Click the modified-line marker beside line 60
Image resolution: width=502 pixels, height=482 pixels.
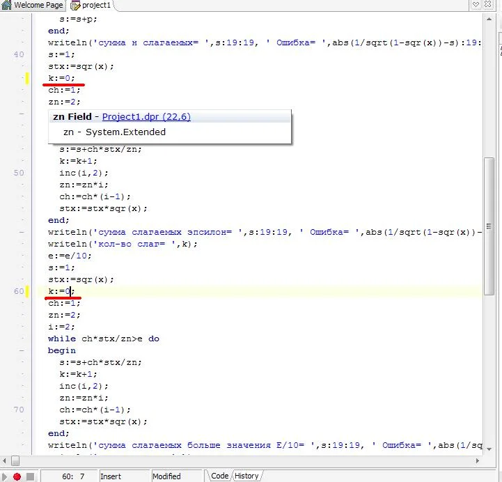click(27, 291)
